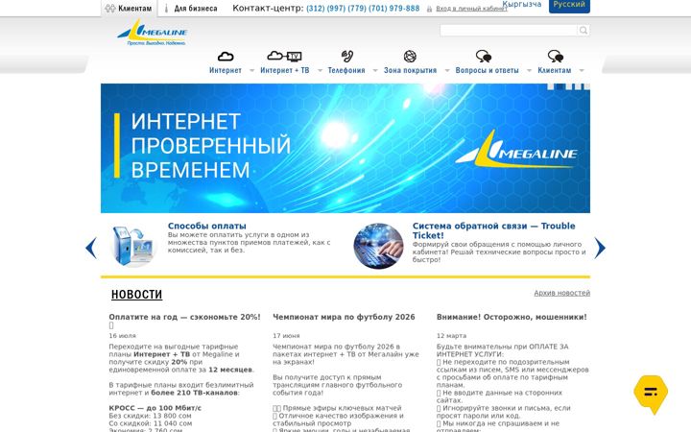
Task: Open the news item Внимание! Осторожно, мошенники!
Action: pyautogui.click(x=512, y=317)
